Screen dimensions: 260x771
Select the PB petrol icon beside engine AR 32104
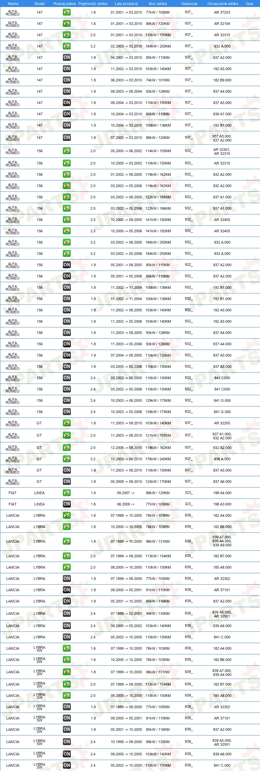(x=66, y=24)
